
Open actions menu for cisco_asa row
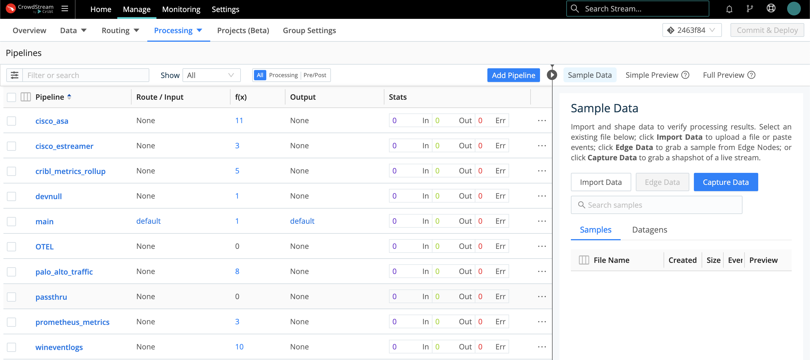(541, 121)
